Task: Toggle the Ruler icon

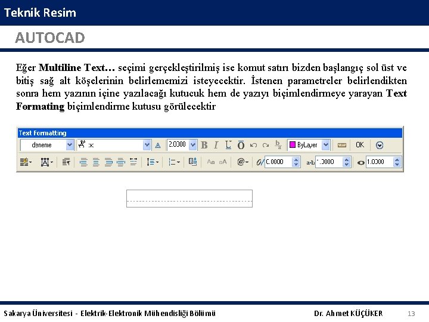Action: tap(342, 145)
